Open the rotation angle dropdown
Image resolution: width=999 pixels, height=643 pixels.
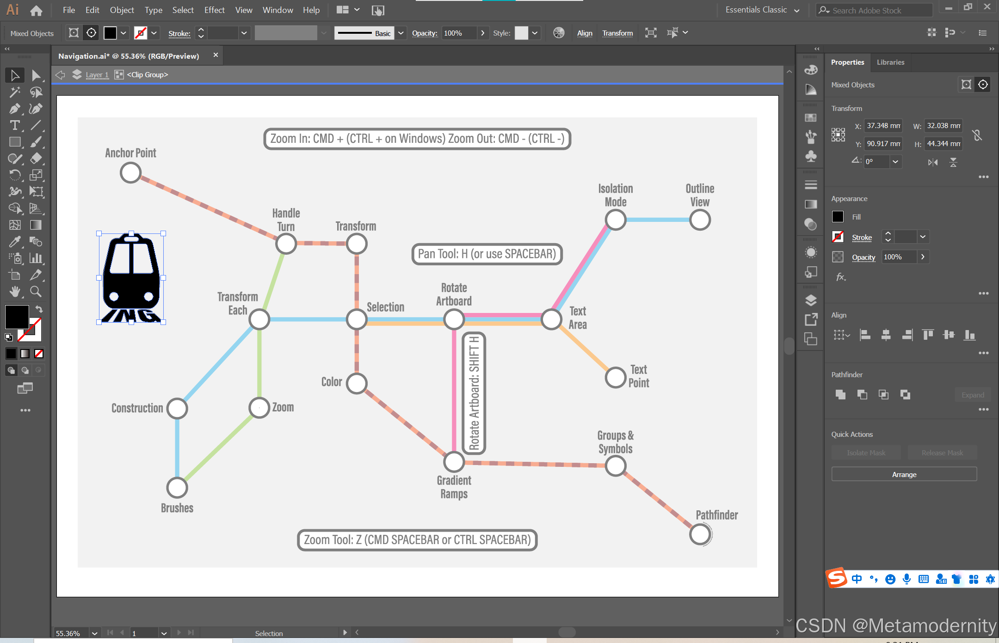[895, 162]
